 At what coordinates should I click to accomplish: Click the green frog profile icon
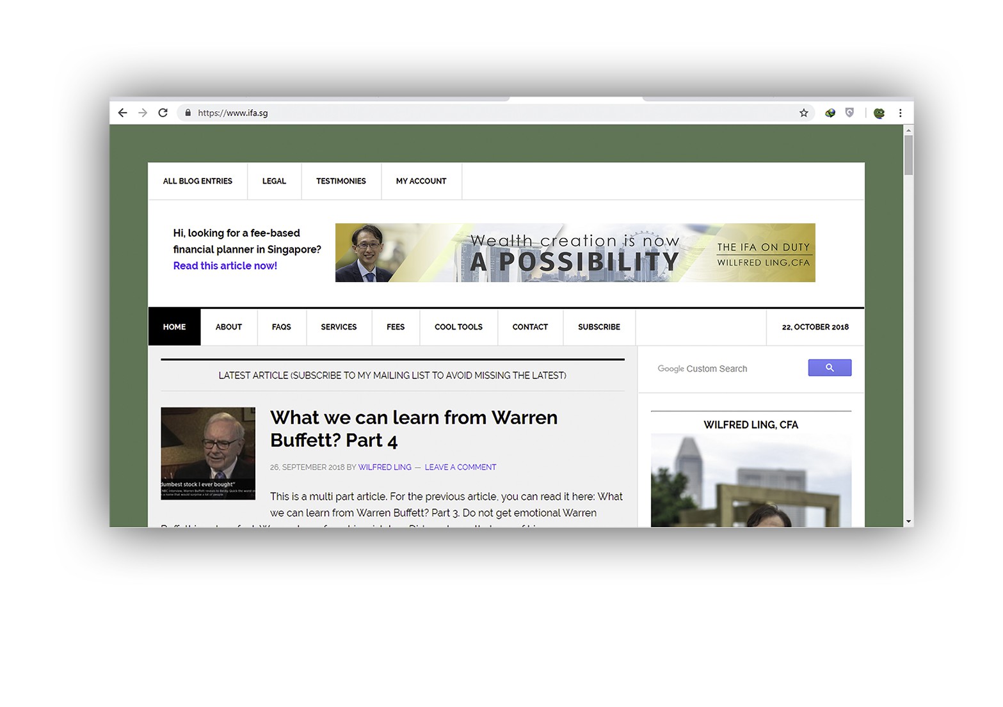(879, 113)
